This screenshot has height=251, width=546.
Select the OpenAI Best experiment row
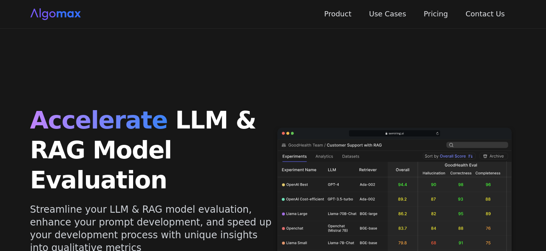coord(395,185)
